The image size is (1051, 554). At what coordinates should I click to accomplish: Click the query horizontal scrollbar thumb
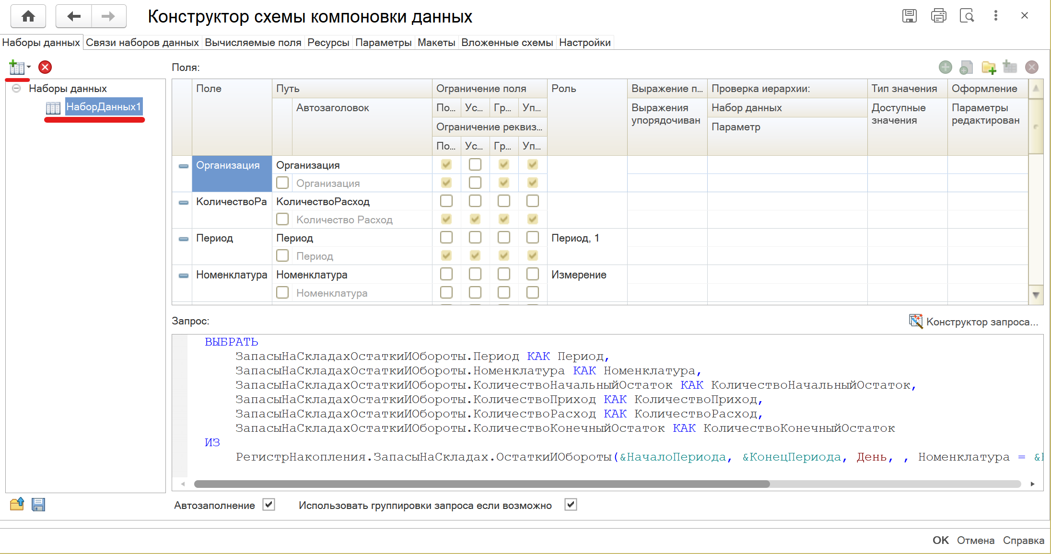pos(481,484)
